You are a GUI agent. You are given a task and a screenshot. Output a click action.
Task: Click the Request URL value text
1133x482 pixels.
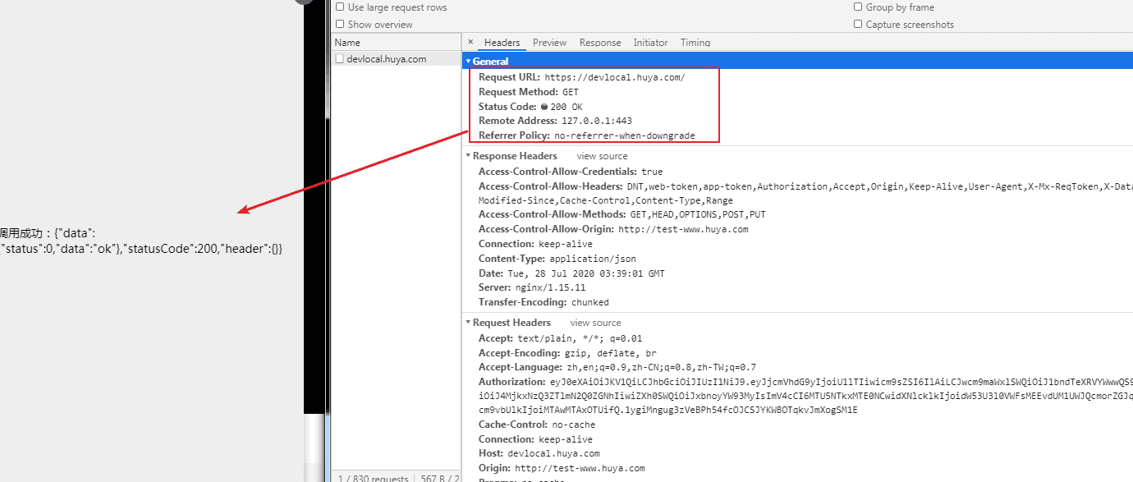click(614, 77)
